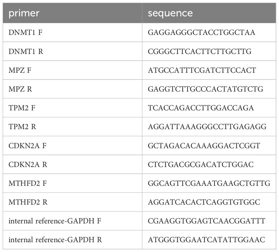Click the MPZ R primer label
The width and height of the screenshot is (279, 252).
click(20, 89)
